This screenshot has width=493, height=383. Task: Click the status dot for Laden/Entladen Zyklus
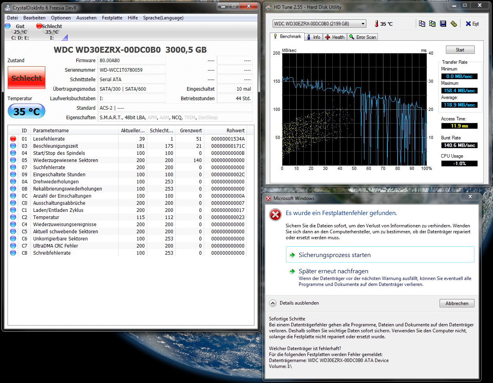coord(13,210)
